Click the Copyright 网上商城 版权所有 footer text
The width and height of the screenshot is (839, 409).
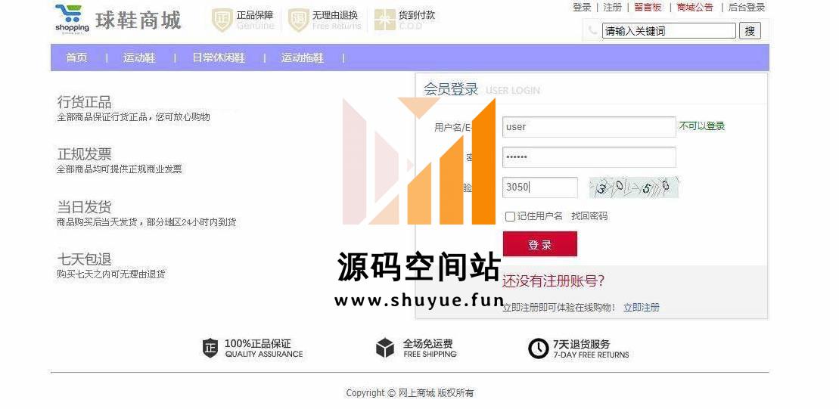pos(409,393)
